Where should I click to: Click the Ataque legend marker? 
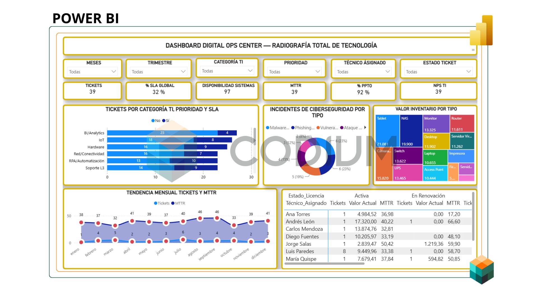342,128
